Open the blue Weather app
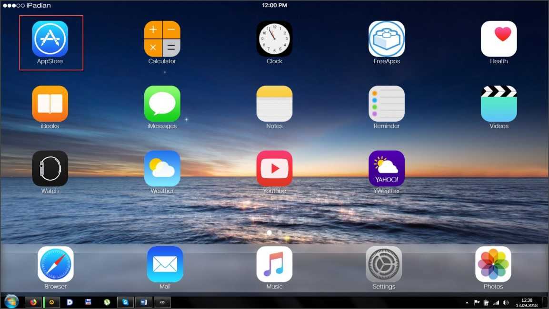549x309 pixels. tap(162, 169)
